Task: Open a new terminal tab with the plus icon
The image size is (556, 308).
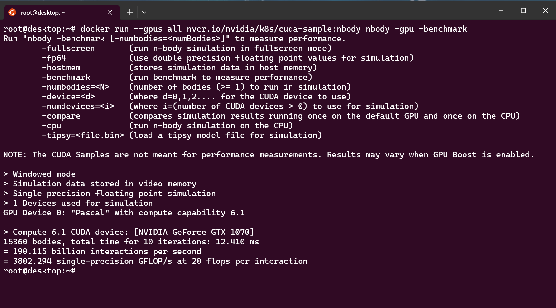Action: coord(129,12)
